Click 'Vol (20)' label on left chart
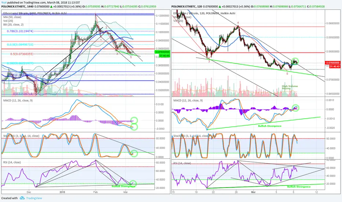The image size is (342, 202). coord(8,21)
